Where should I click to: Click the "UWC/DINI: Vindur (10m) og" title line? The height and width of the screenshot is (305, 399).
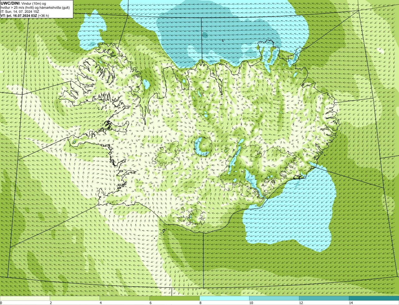click(23, 3)
